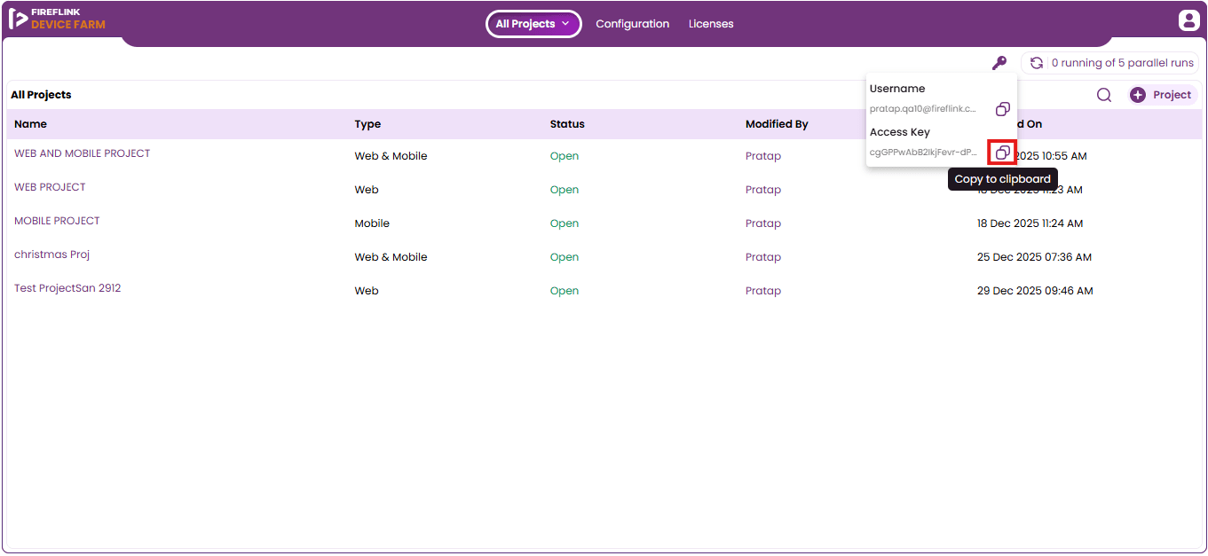Click the plus icon to add Project

pyautogui.click(x=1138, y=95)
